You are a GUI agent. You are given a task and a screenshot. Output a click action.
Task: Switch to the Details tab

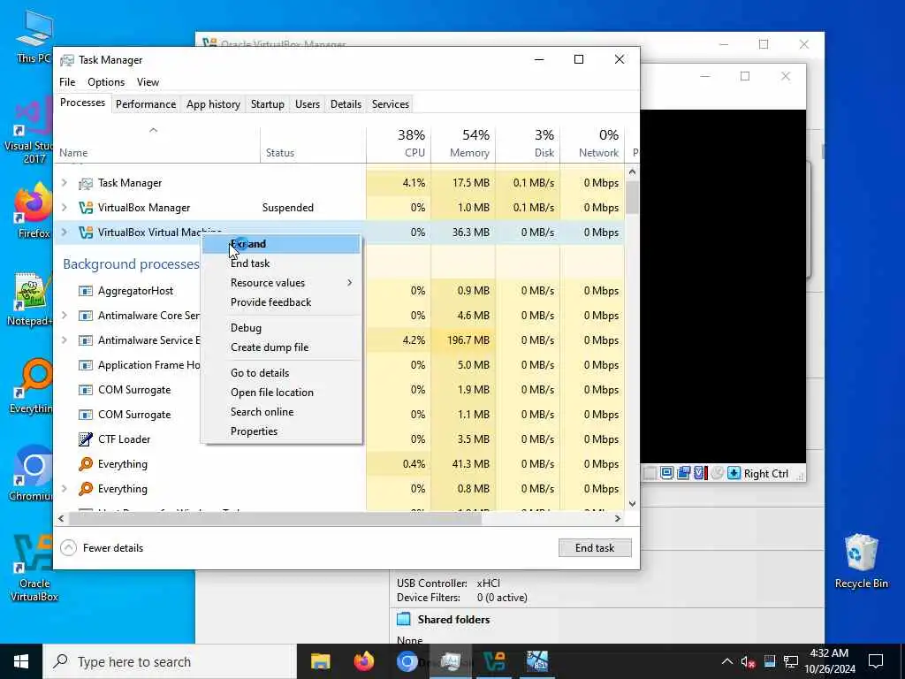pos(346,104)
